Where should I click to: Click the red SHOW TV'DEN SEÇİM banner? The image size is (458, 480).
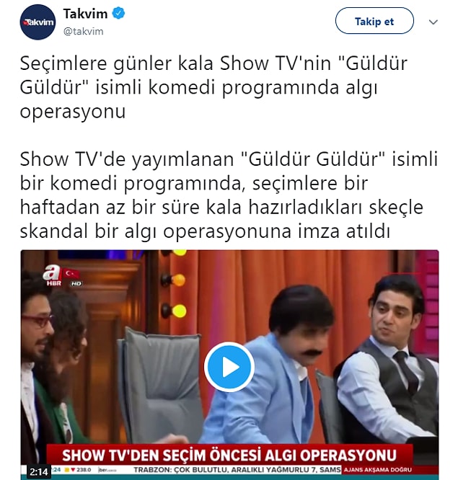click(x=229, y=455)
